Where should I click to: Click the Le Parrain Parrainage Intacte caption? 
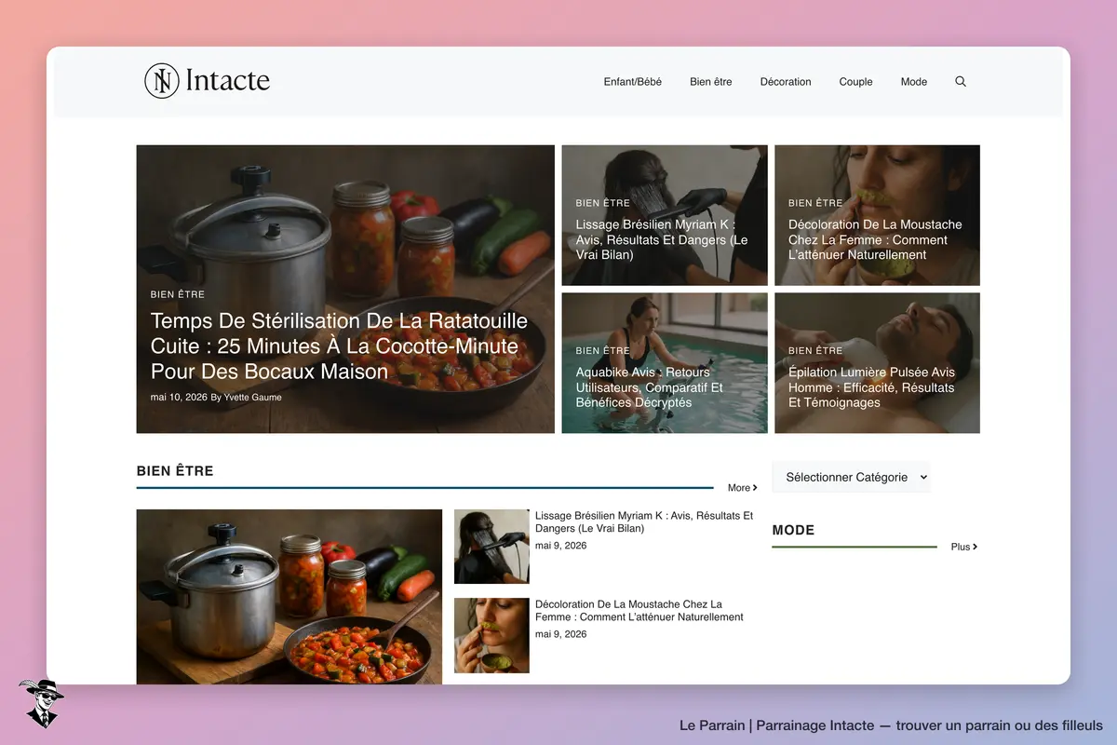point(892,725)
